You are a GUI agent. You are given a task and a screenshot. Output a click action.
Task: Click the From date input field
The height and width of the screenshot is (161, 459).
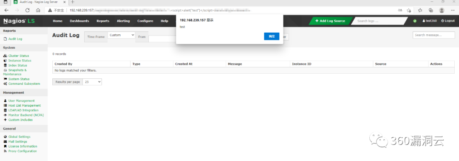tap(162, 39)
